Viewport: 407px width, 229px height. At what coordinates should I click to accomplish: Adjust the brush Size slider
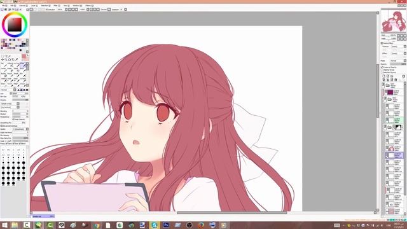point(20,94)
